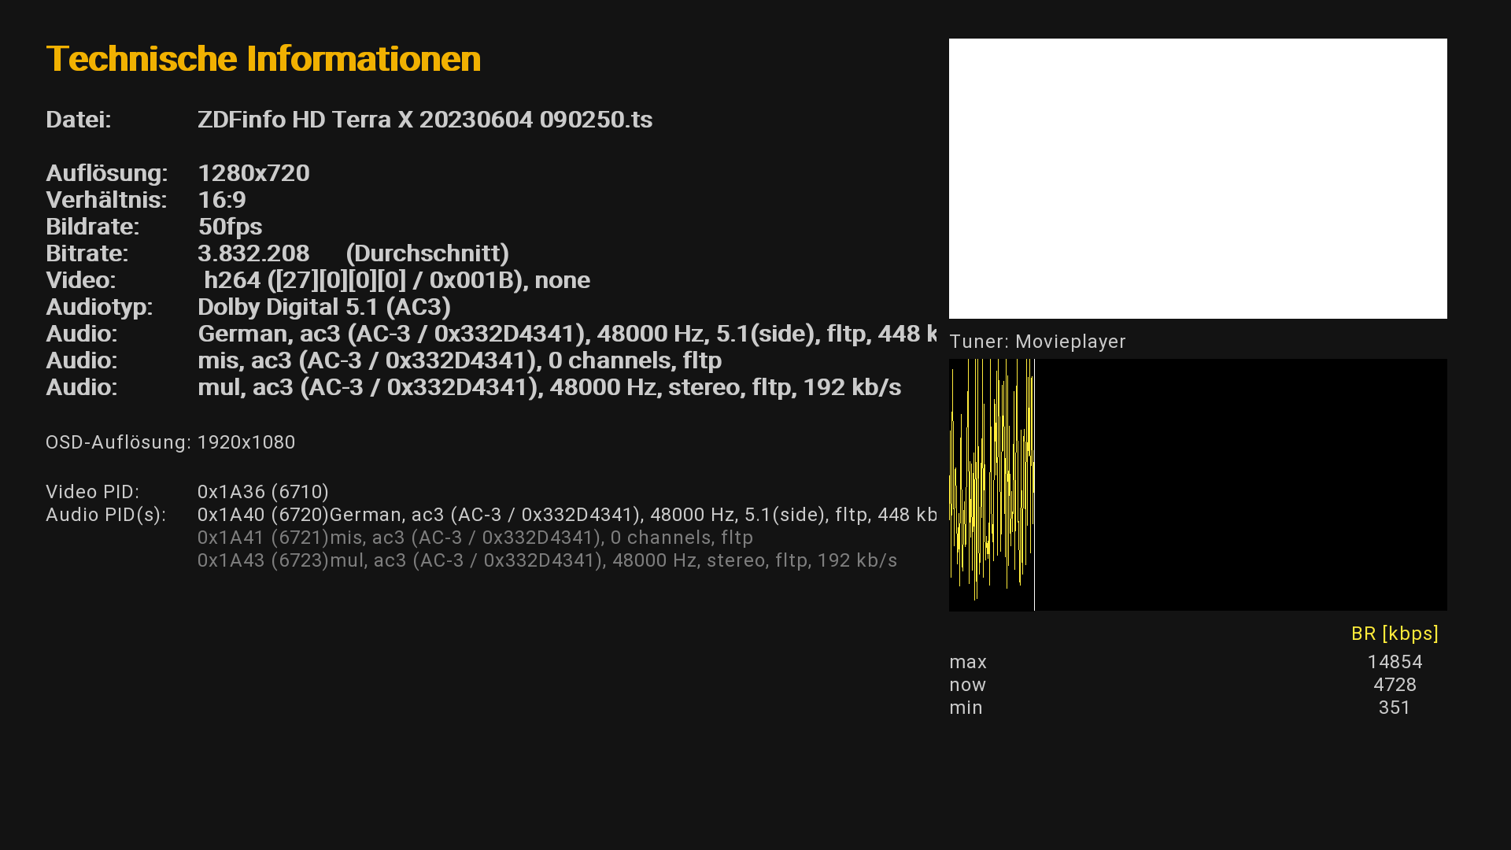Select the mis ac3 audio track line

coord(460,360)
